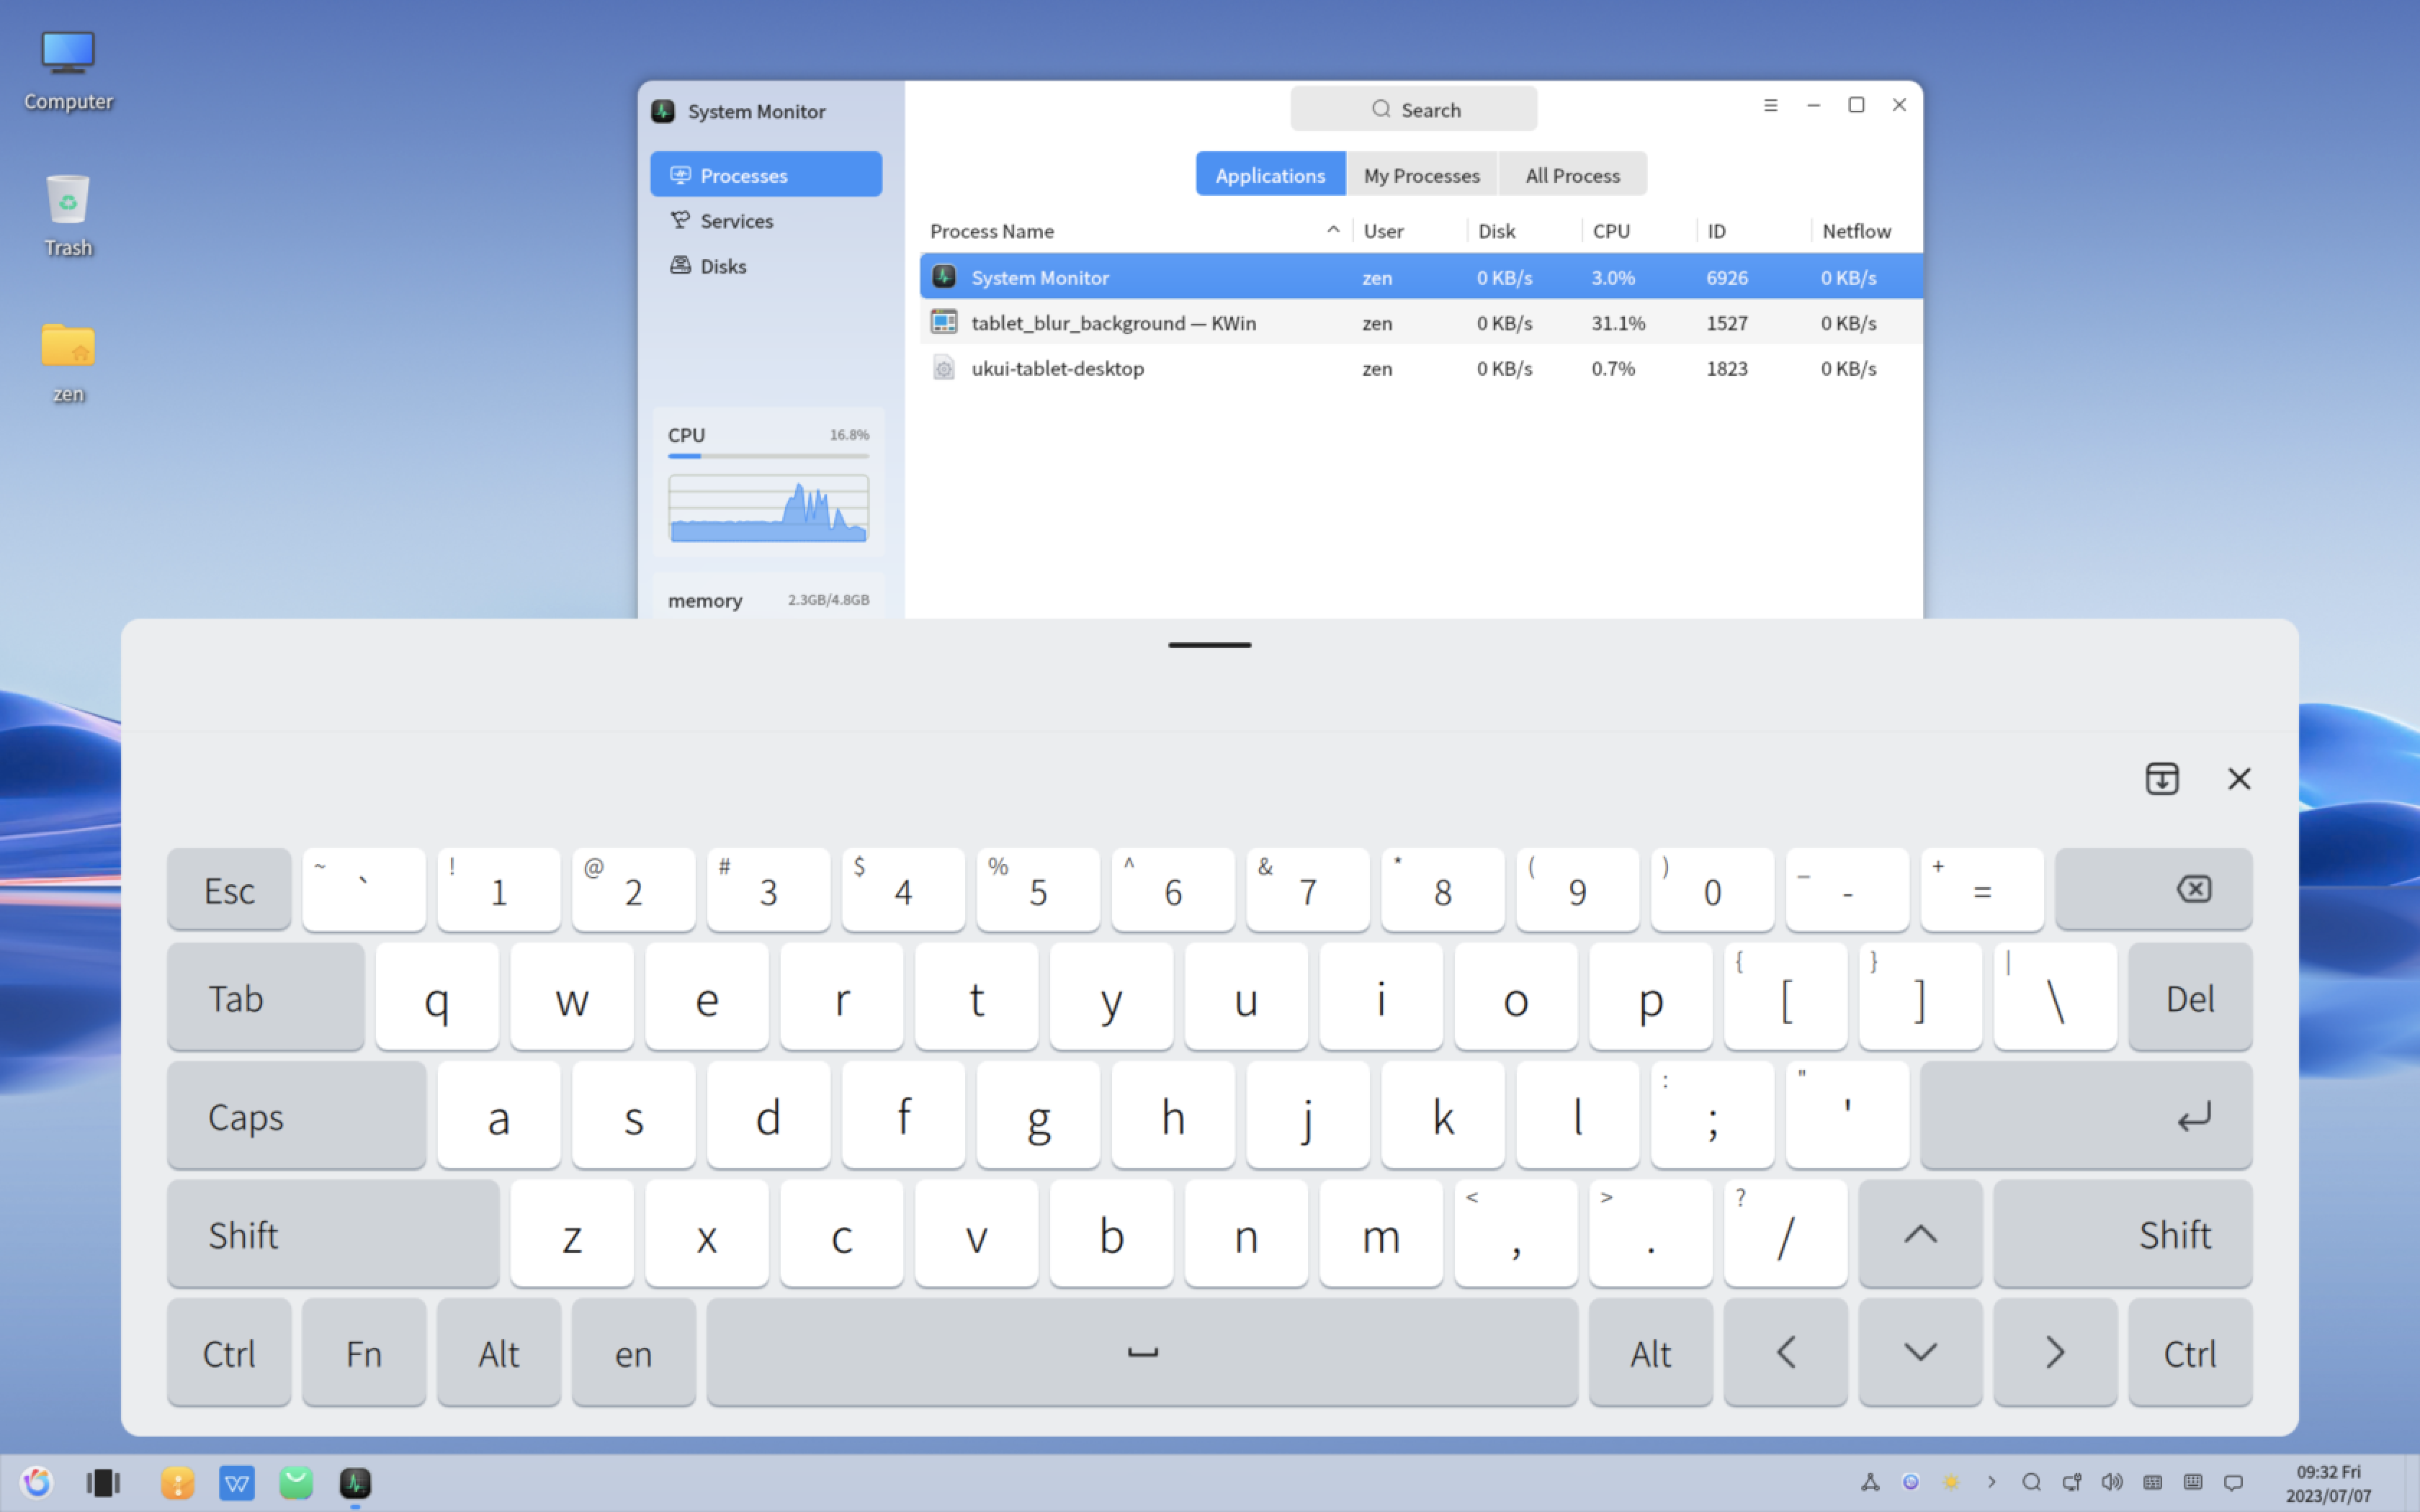This screenshot has height=1512, width=2420.
Task: Toggle the left Shift key
Action: (333, 1233)
